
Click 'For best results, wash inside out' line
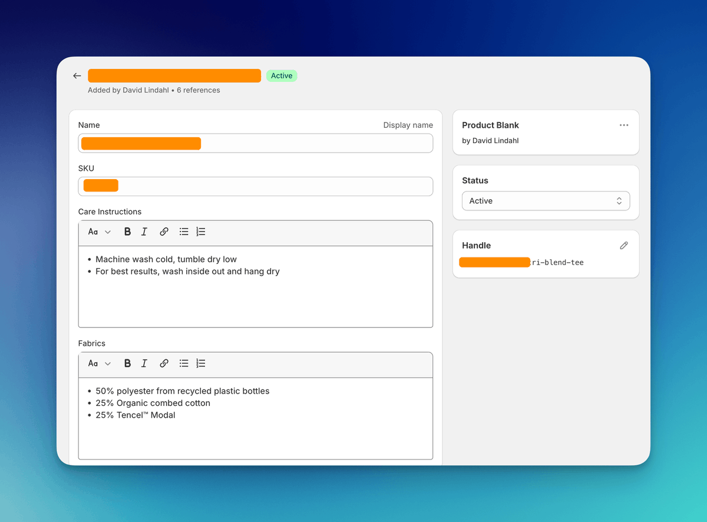[x=187, y=272]
